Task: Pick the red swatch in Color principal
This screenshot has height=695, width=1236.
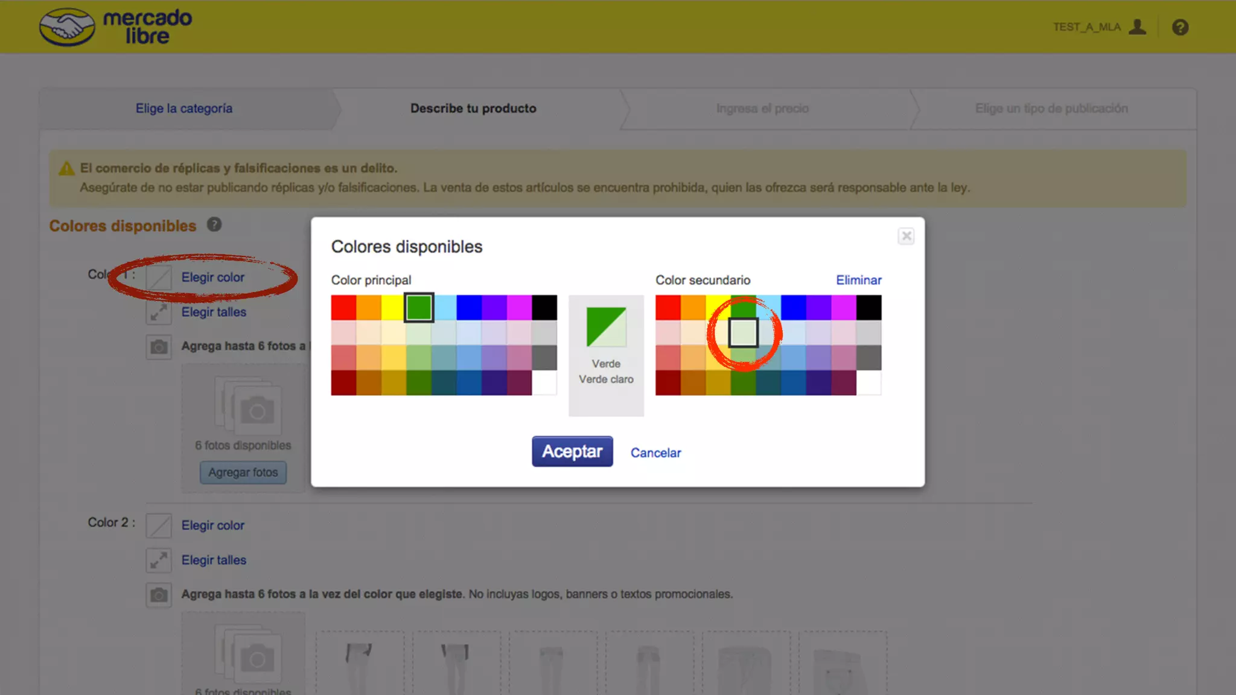Action: pos(343,308)
